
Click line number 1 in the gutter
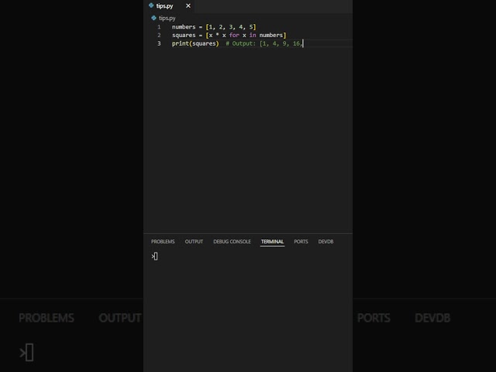159,27
